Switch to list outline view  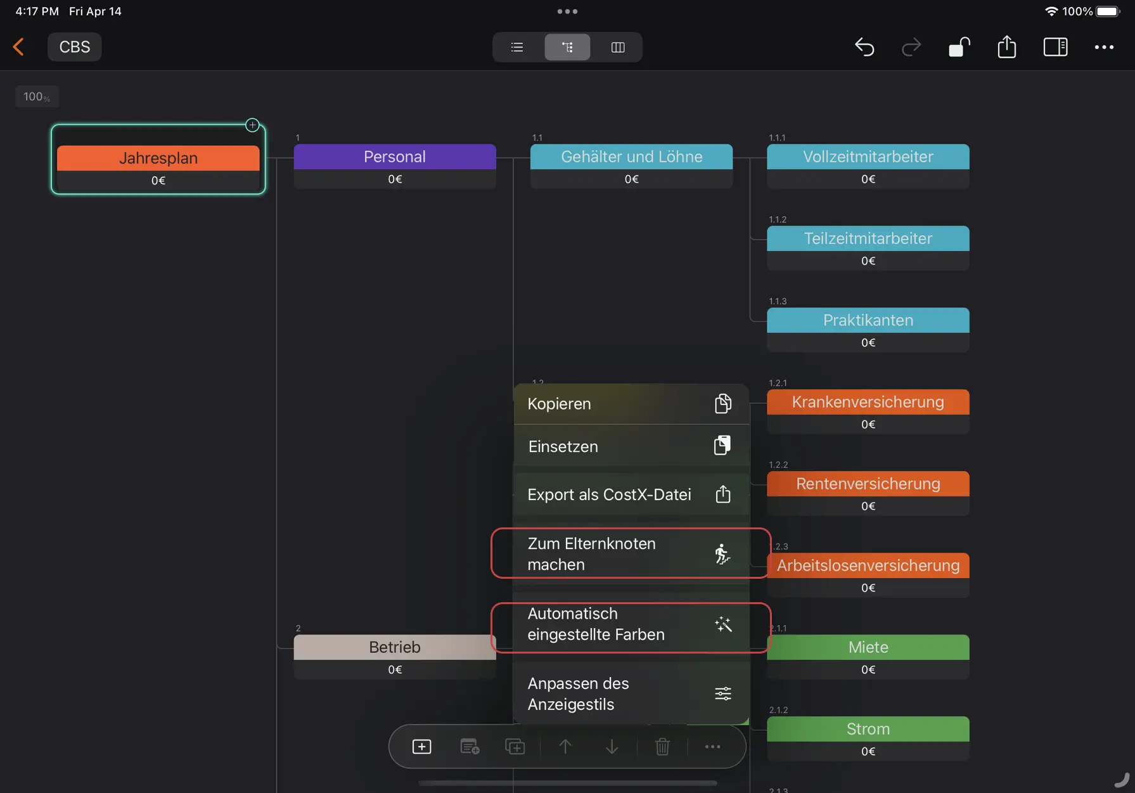[517, 47]
